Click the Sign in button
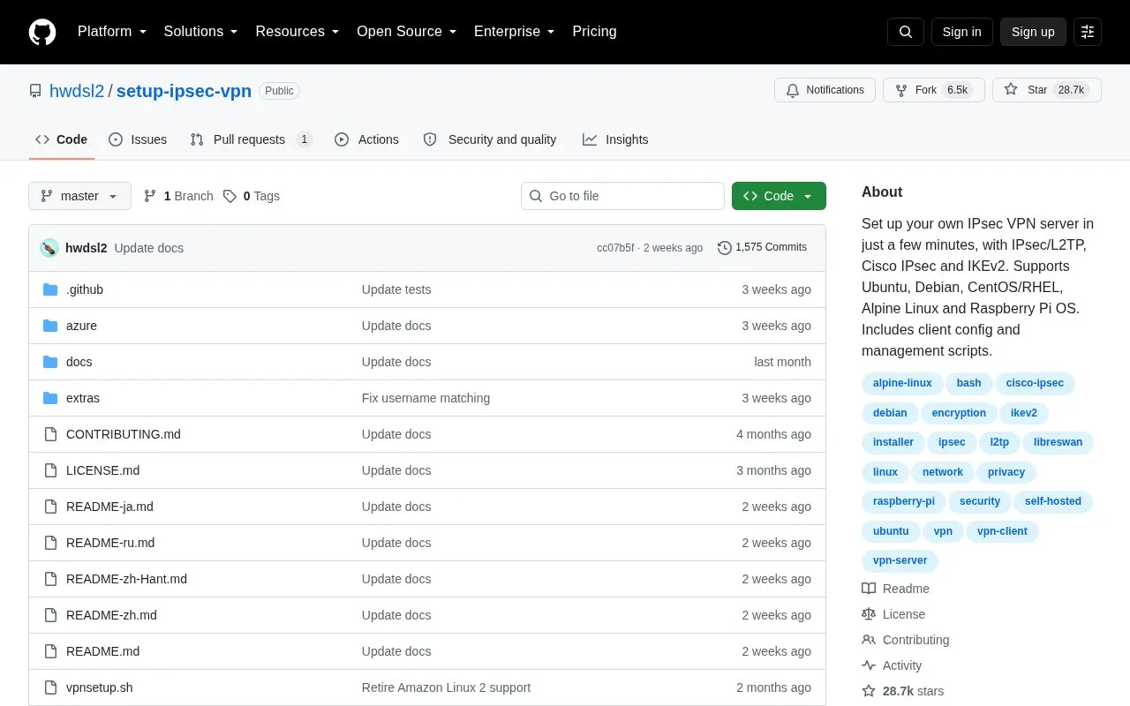This screenshot has height=706, width=1130. point(961,32)
